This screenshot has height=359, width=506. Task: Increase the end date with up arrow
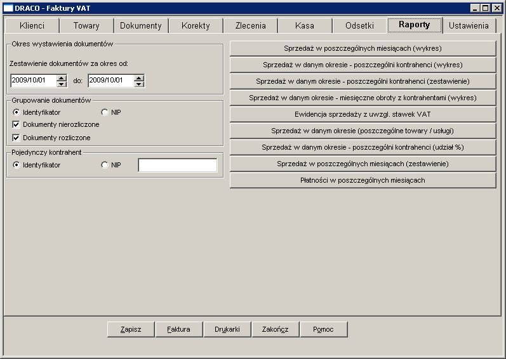[x=139, y=77]
